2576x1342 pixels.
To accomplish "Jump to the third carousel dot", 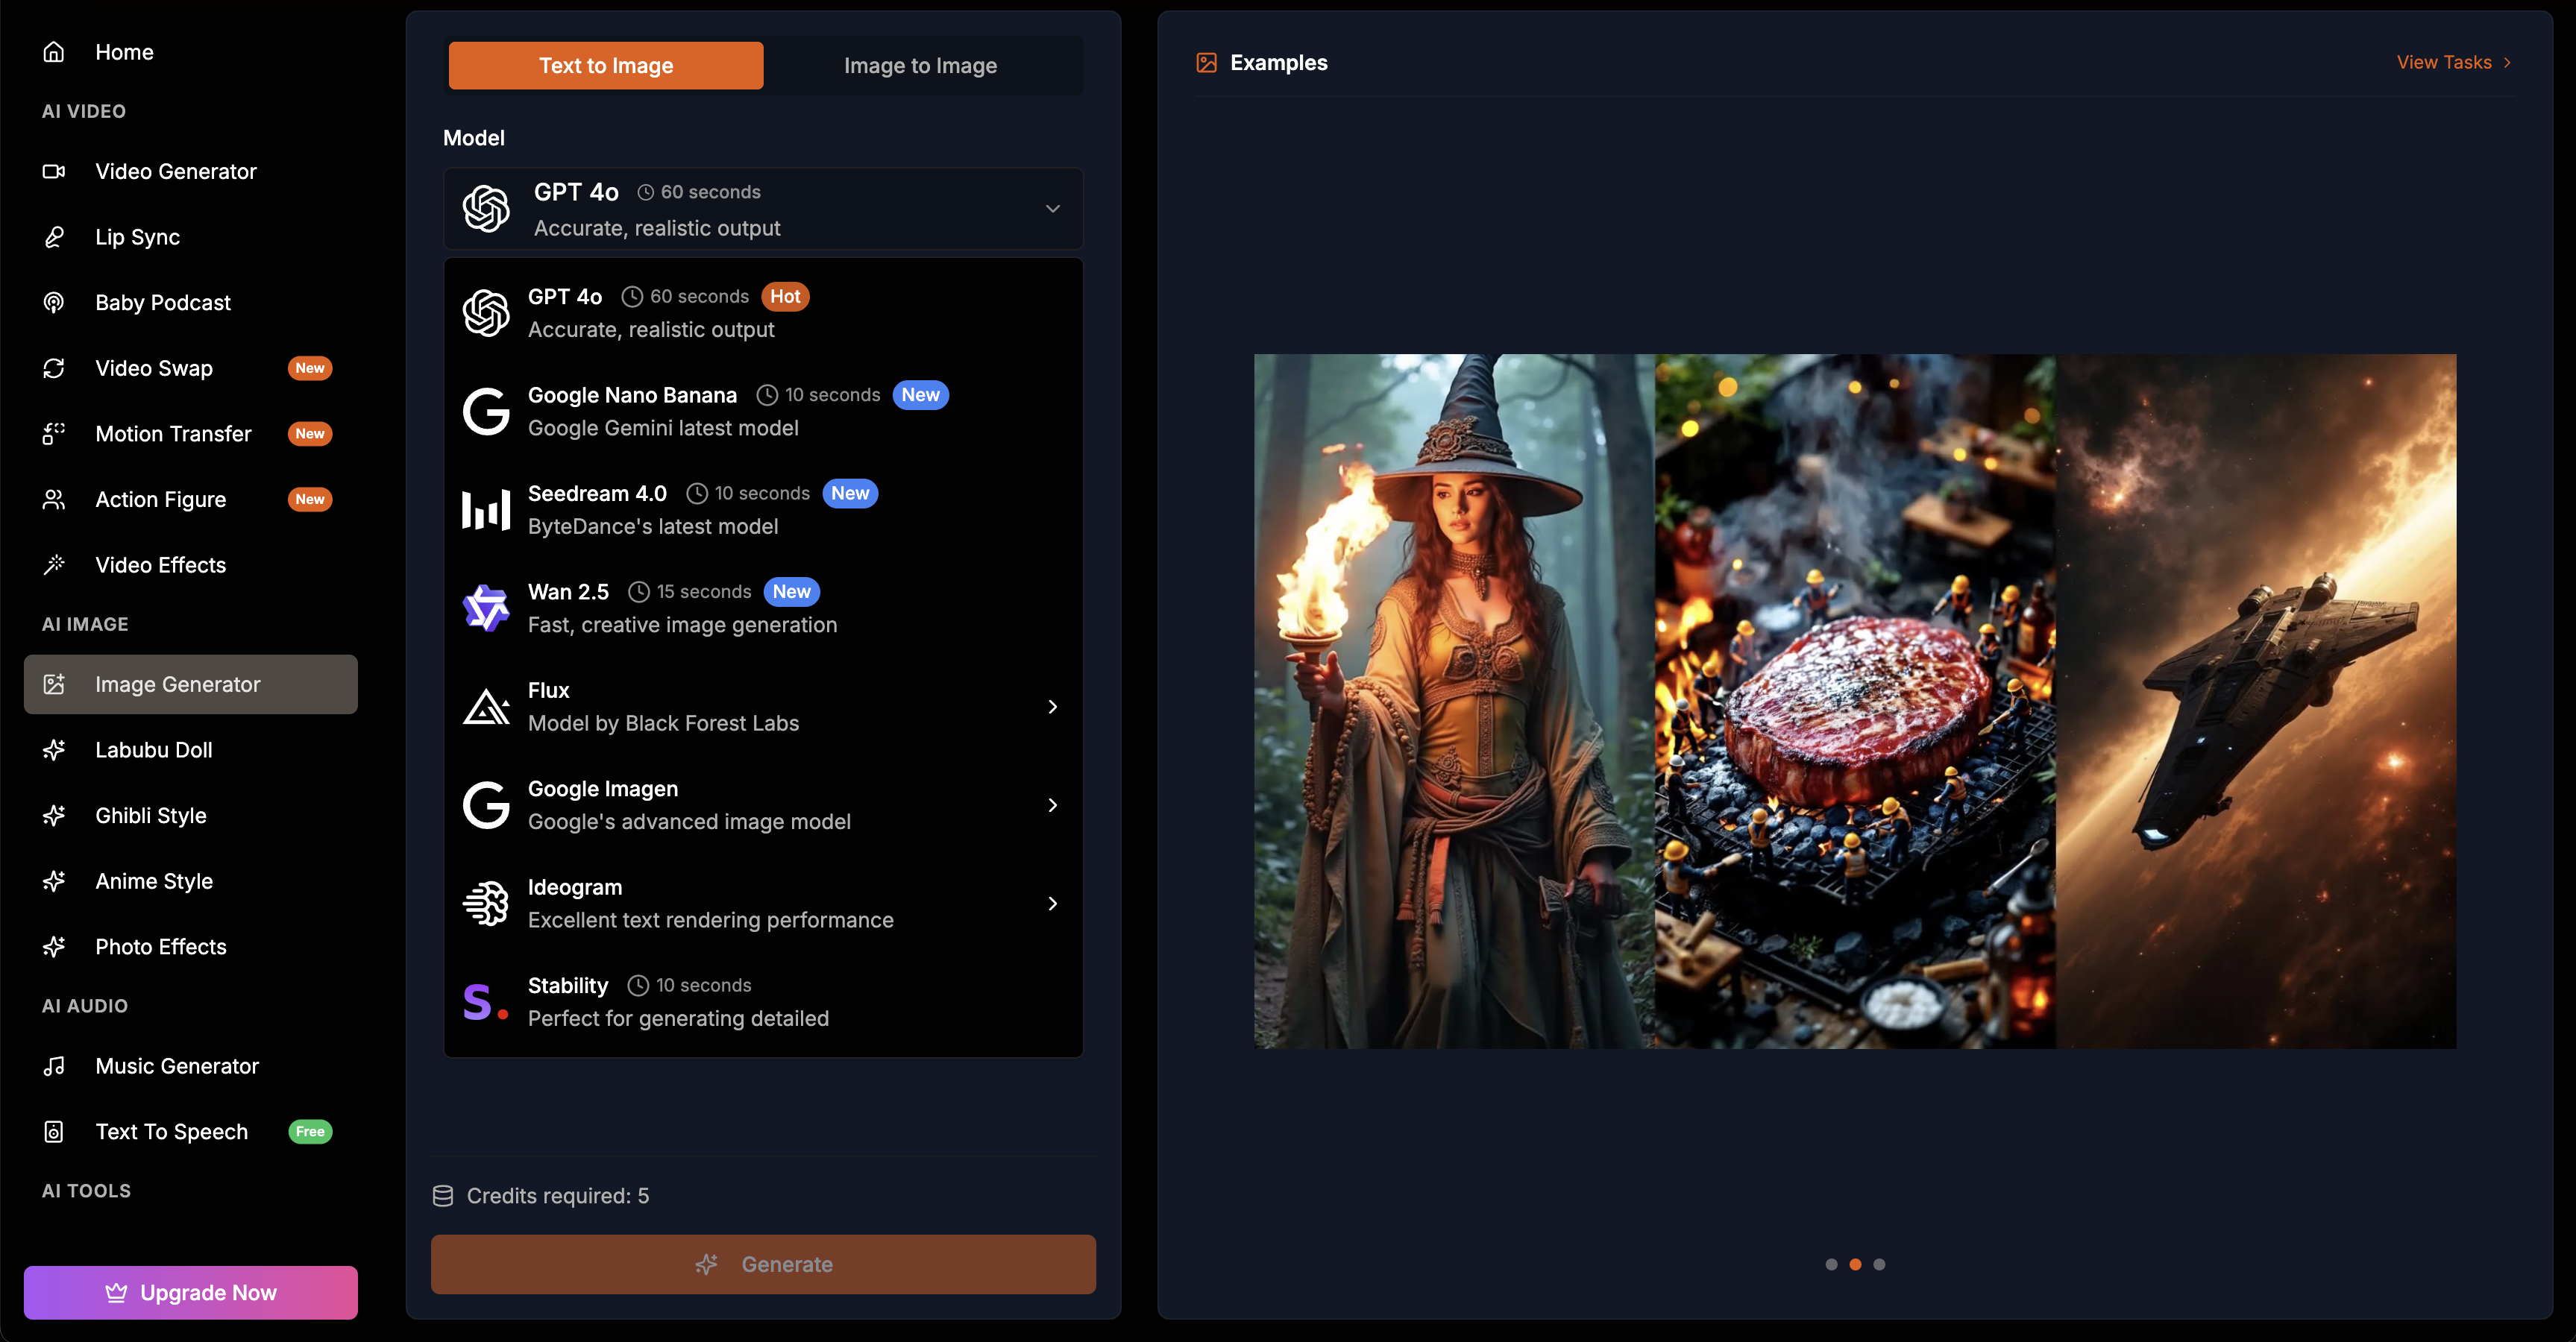I will pyautogui.click(x=1880, y=1264).
